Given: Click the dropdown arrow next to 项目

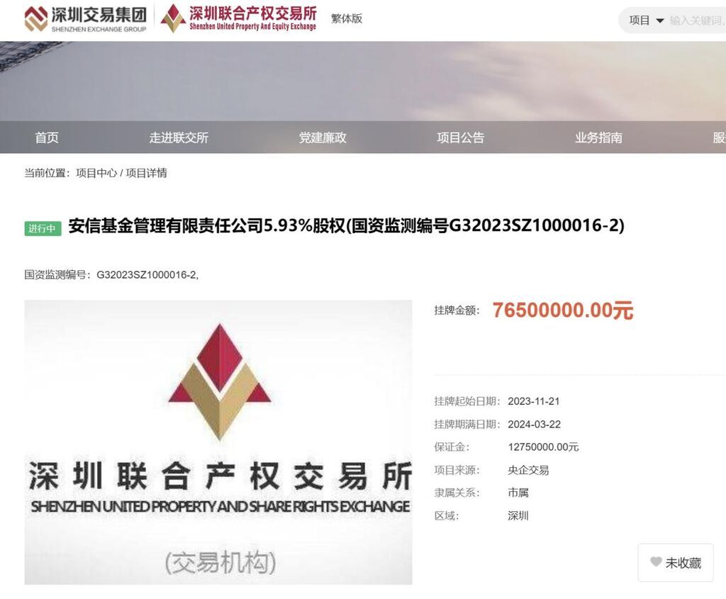Looking at the screenshot, I should tap(660, 21).
